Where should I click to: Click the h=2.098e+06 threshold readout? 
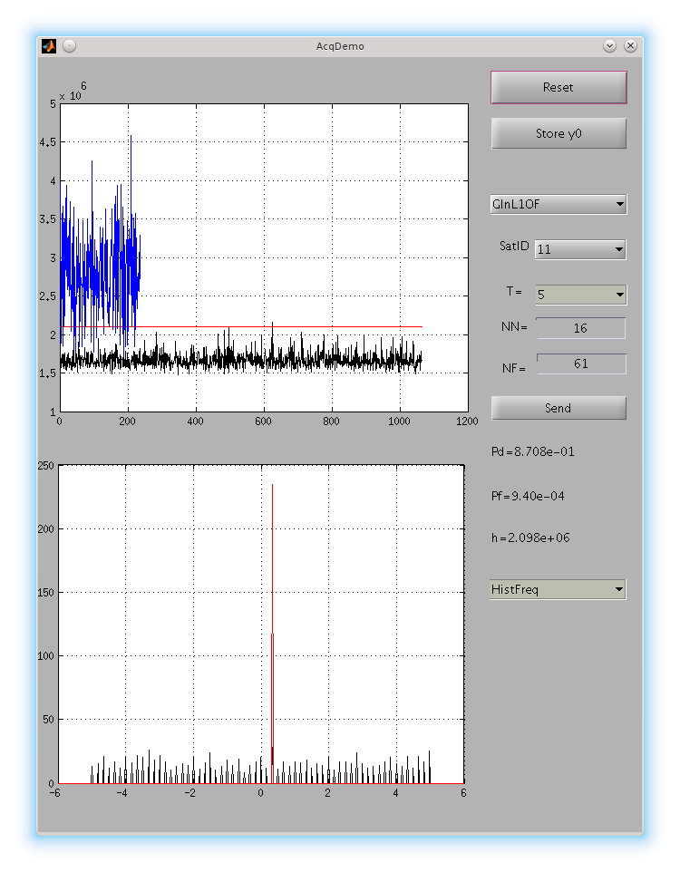coord(530,538)
